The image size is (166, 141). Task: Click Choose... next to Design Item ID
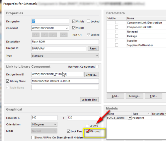pos(92,75)
